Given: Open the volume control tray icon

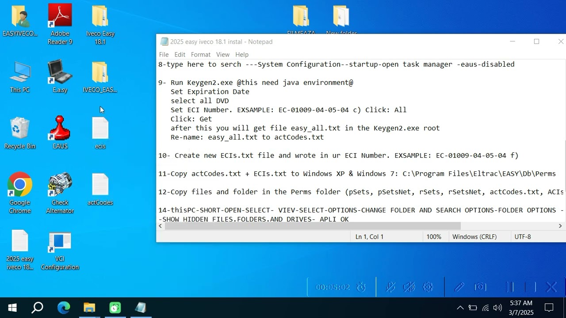Looking at the screenshot, I should pos(497,308).
